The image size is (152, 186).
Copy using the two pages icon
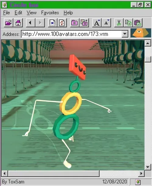tap(128, 22)
